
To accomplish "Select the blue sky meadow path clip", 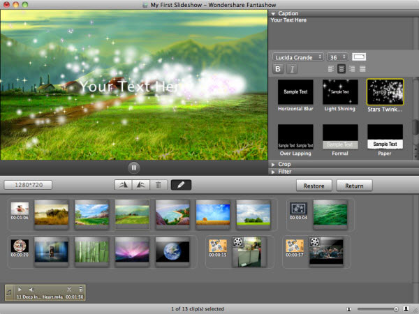I will coord(91,214).
